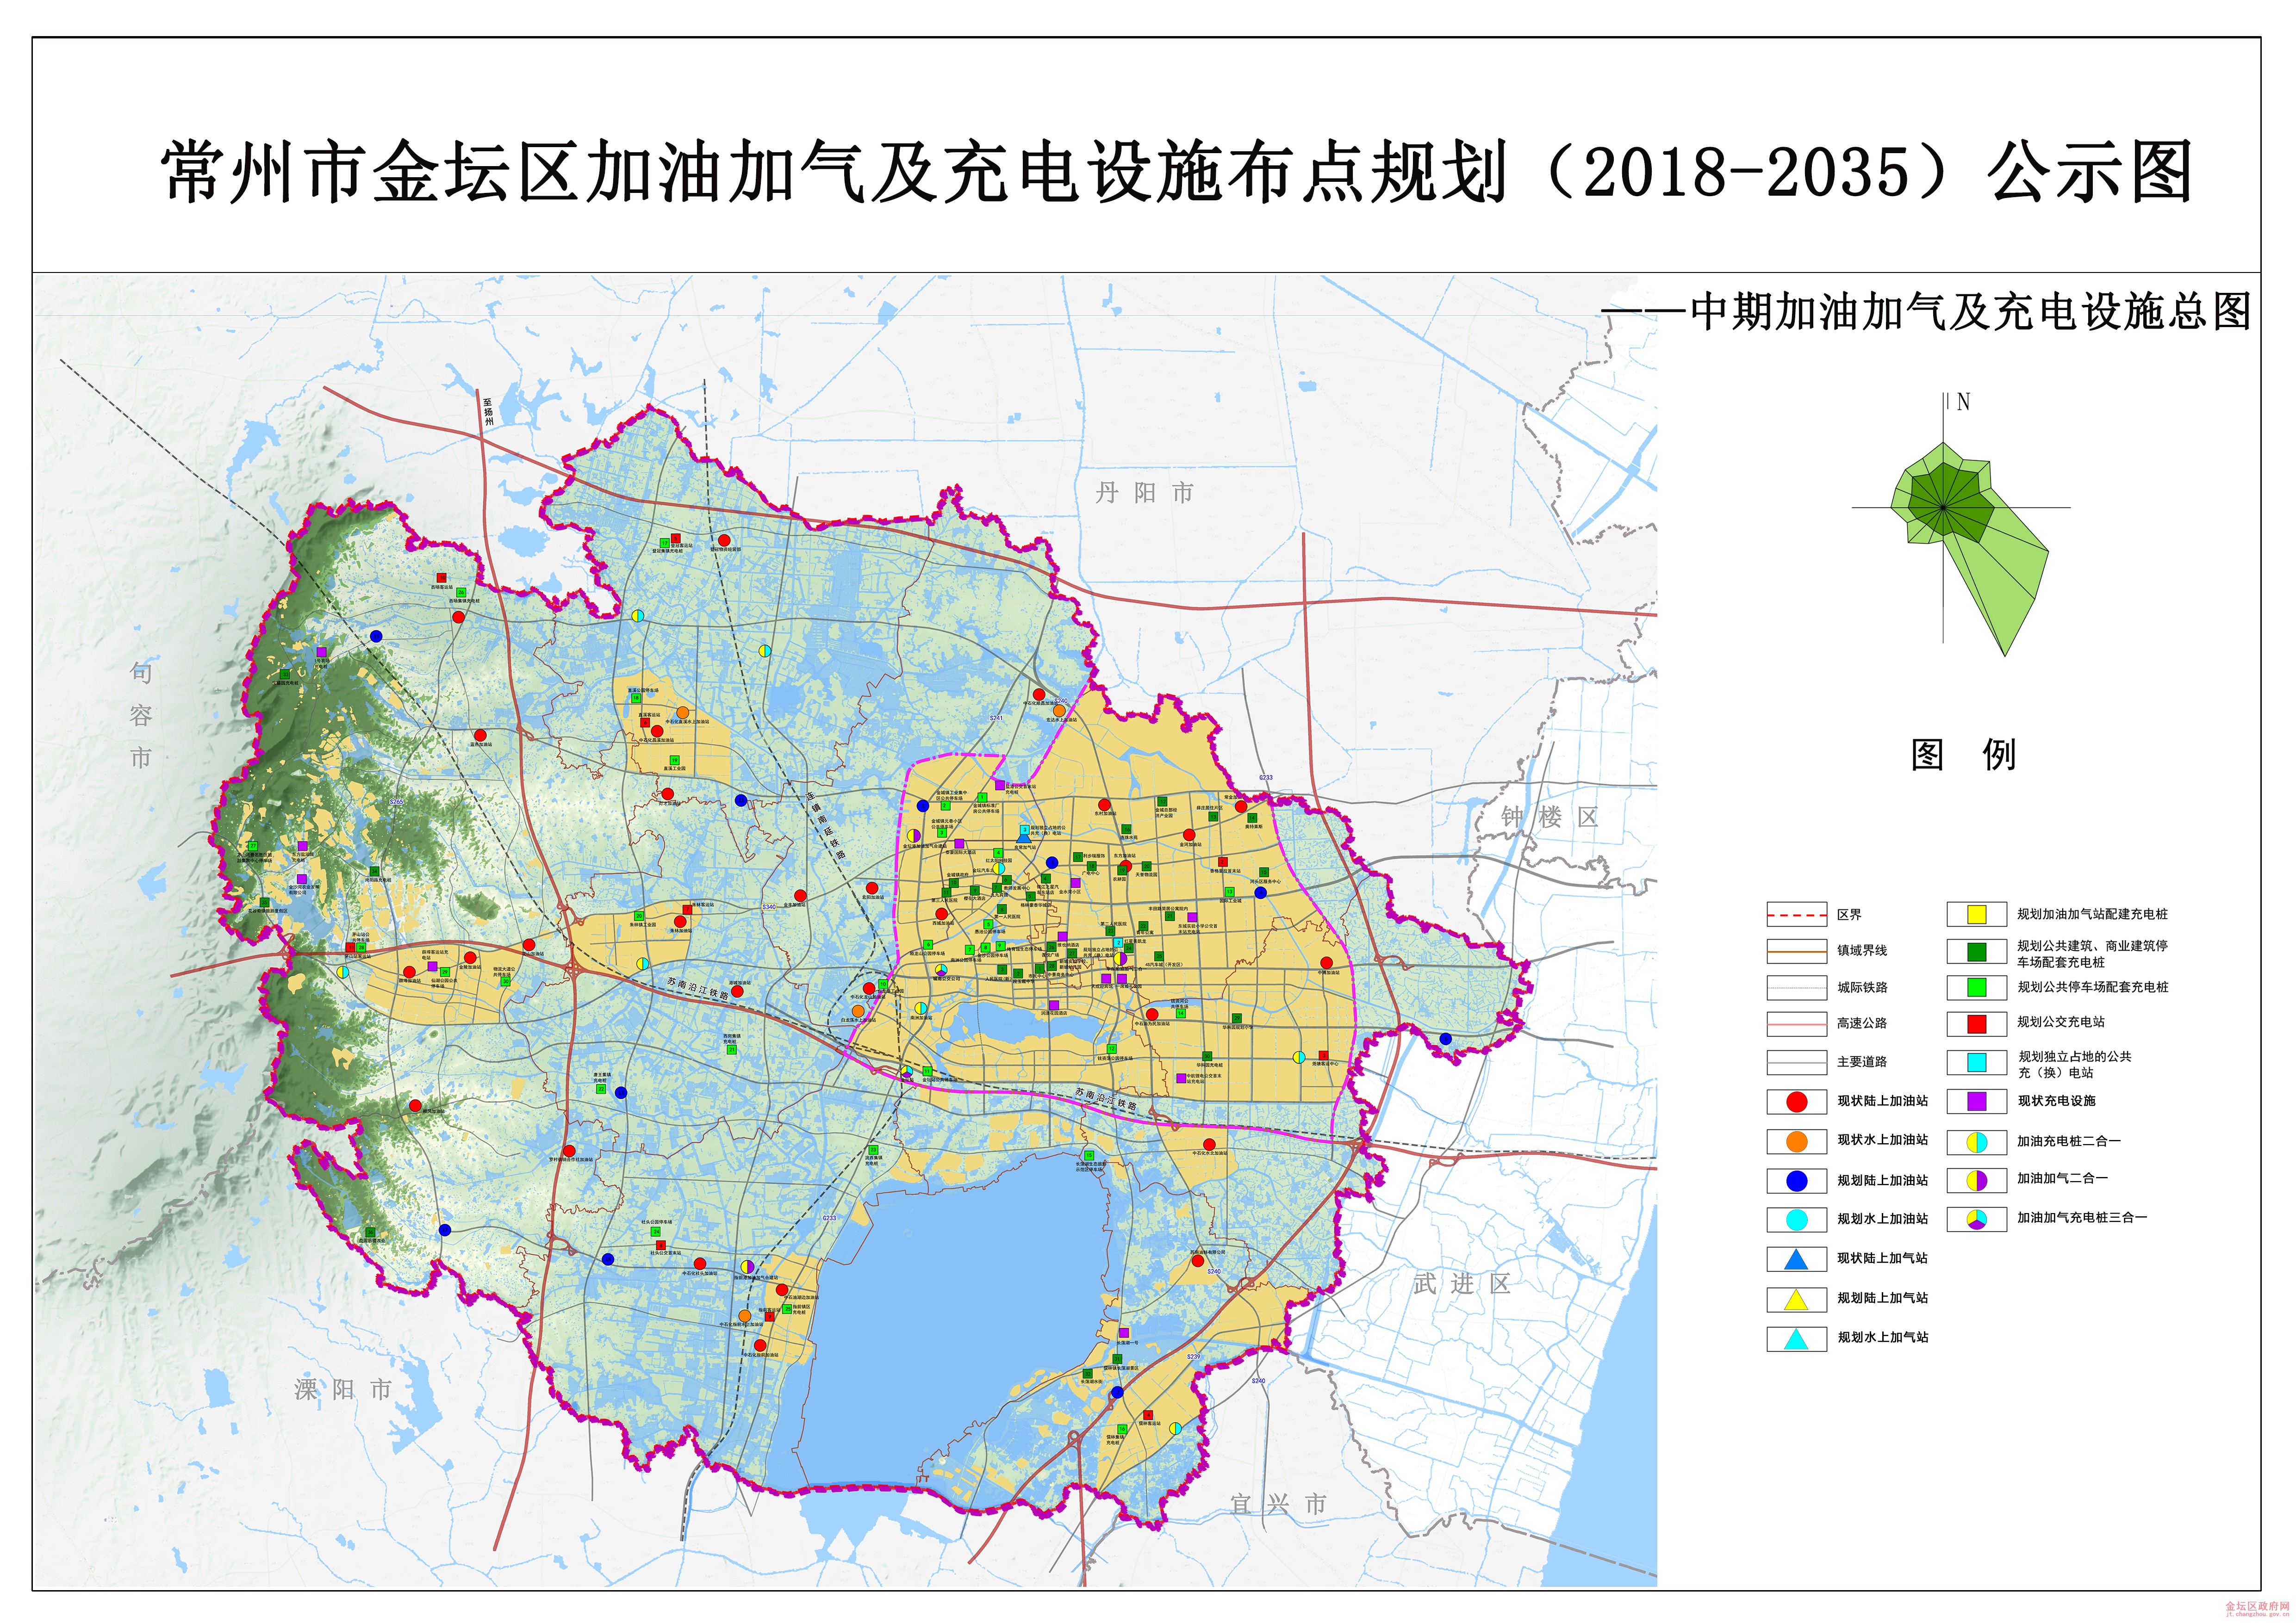Screen dimensions: 2296x1623
Task: Click the yellow-cyan 加油充电桩二合一 legend icon
Action: click(1976, 1141)
